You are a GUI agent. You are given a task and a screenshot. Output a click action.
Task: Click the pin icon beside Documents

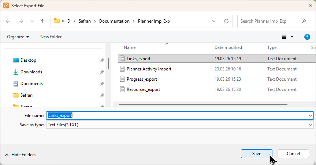tap(102, 83)
